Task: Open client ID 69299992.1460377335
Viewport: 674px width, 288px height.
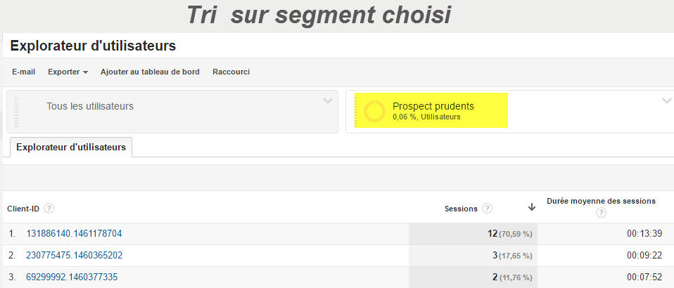Action: pyautogui.click(x=72, y=277)
